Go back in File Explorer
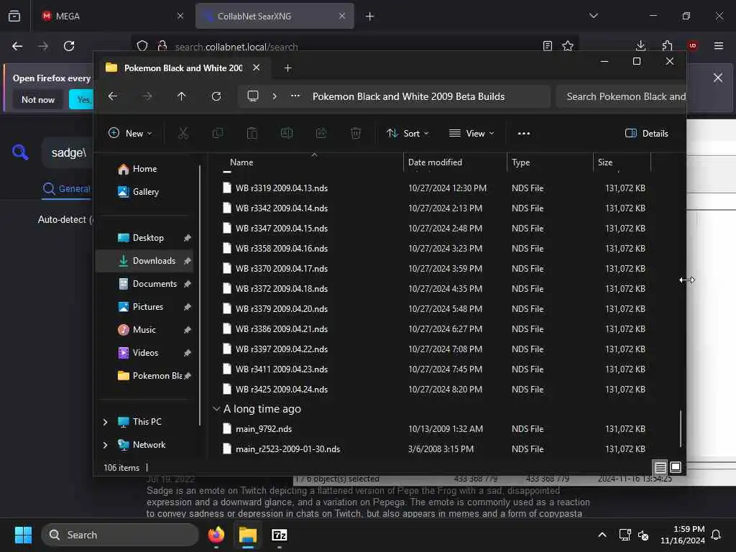This screenshot has height=552, width=736. [x=113, y=96]
